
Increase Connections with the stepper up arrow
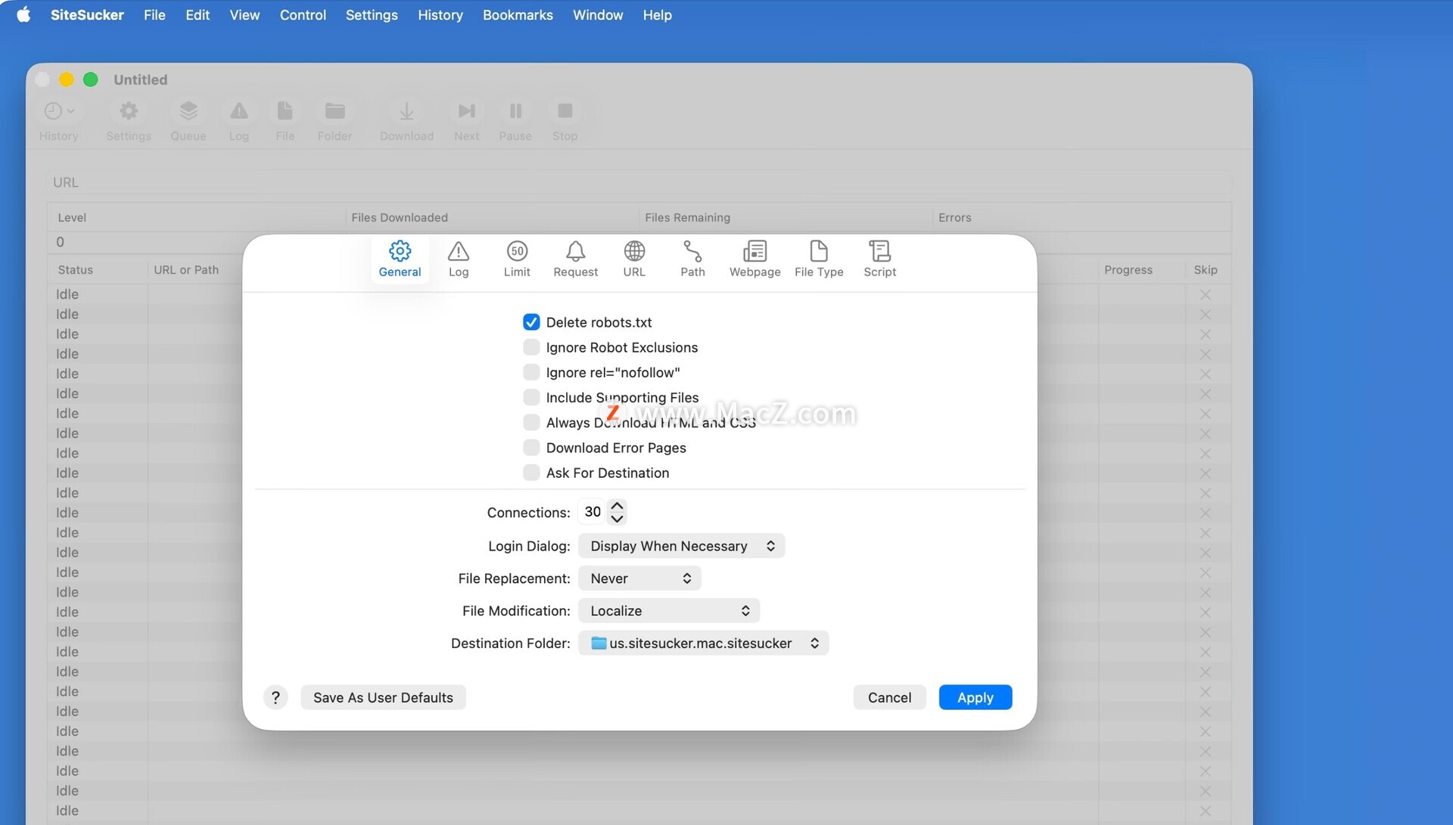pos(618,506)
